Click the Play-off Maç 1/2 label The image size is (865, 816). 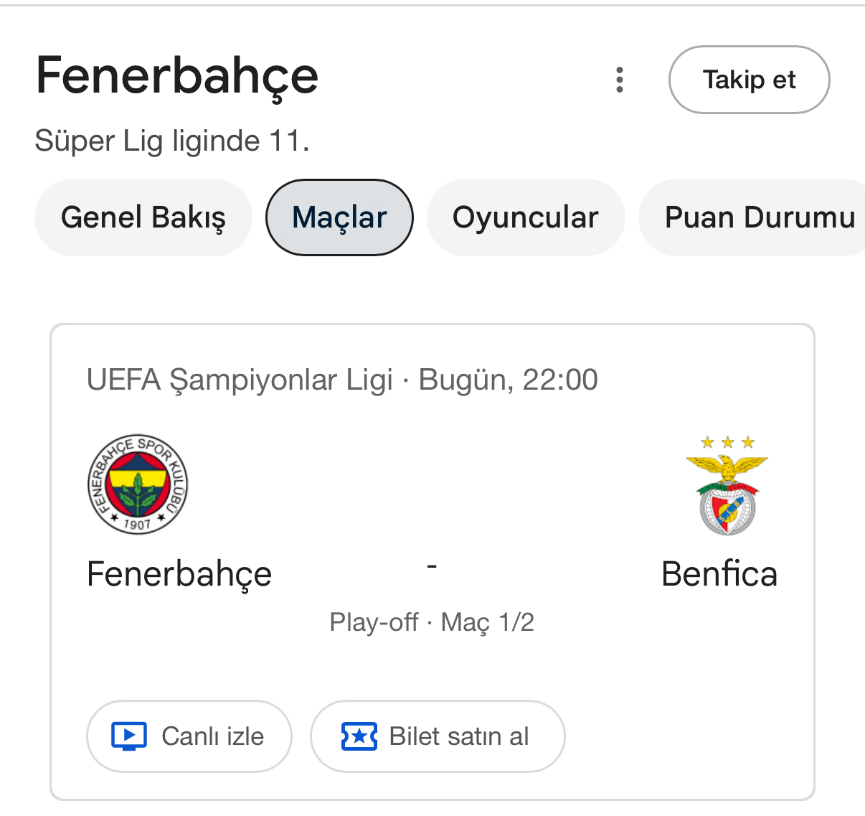[x=432, y=622]
